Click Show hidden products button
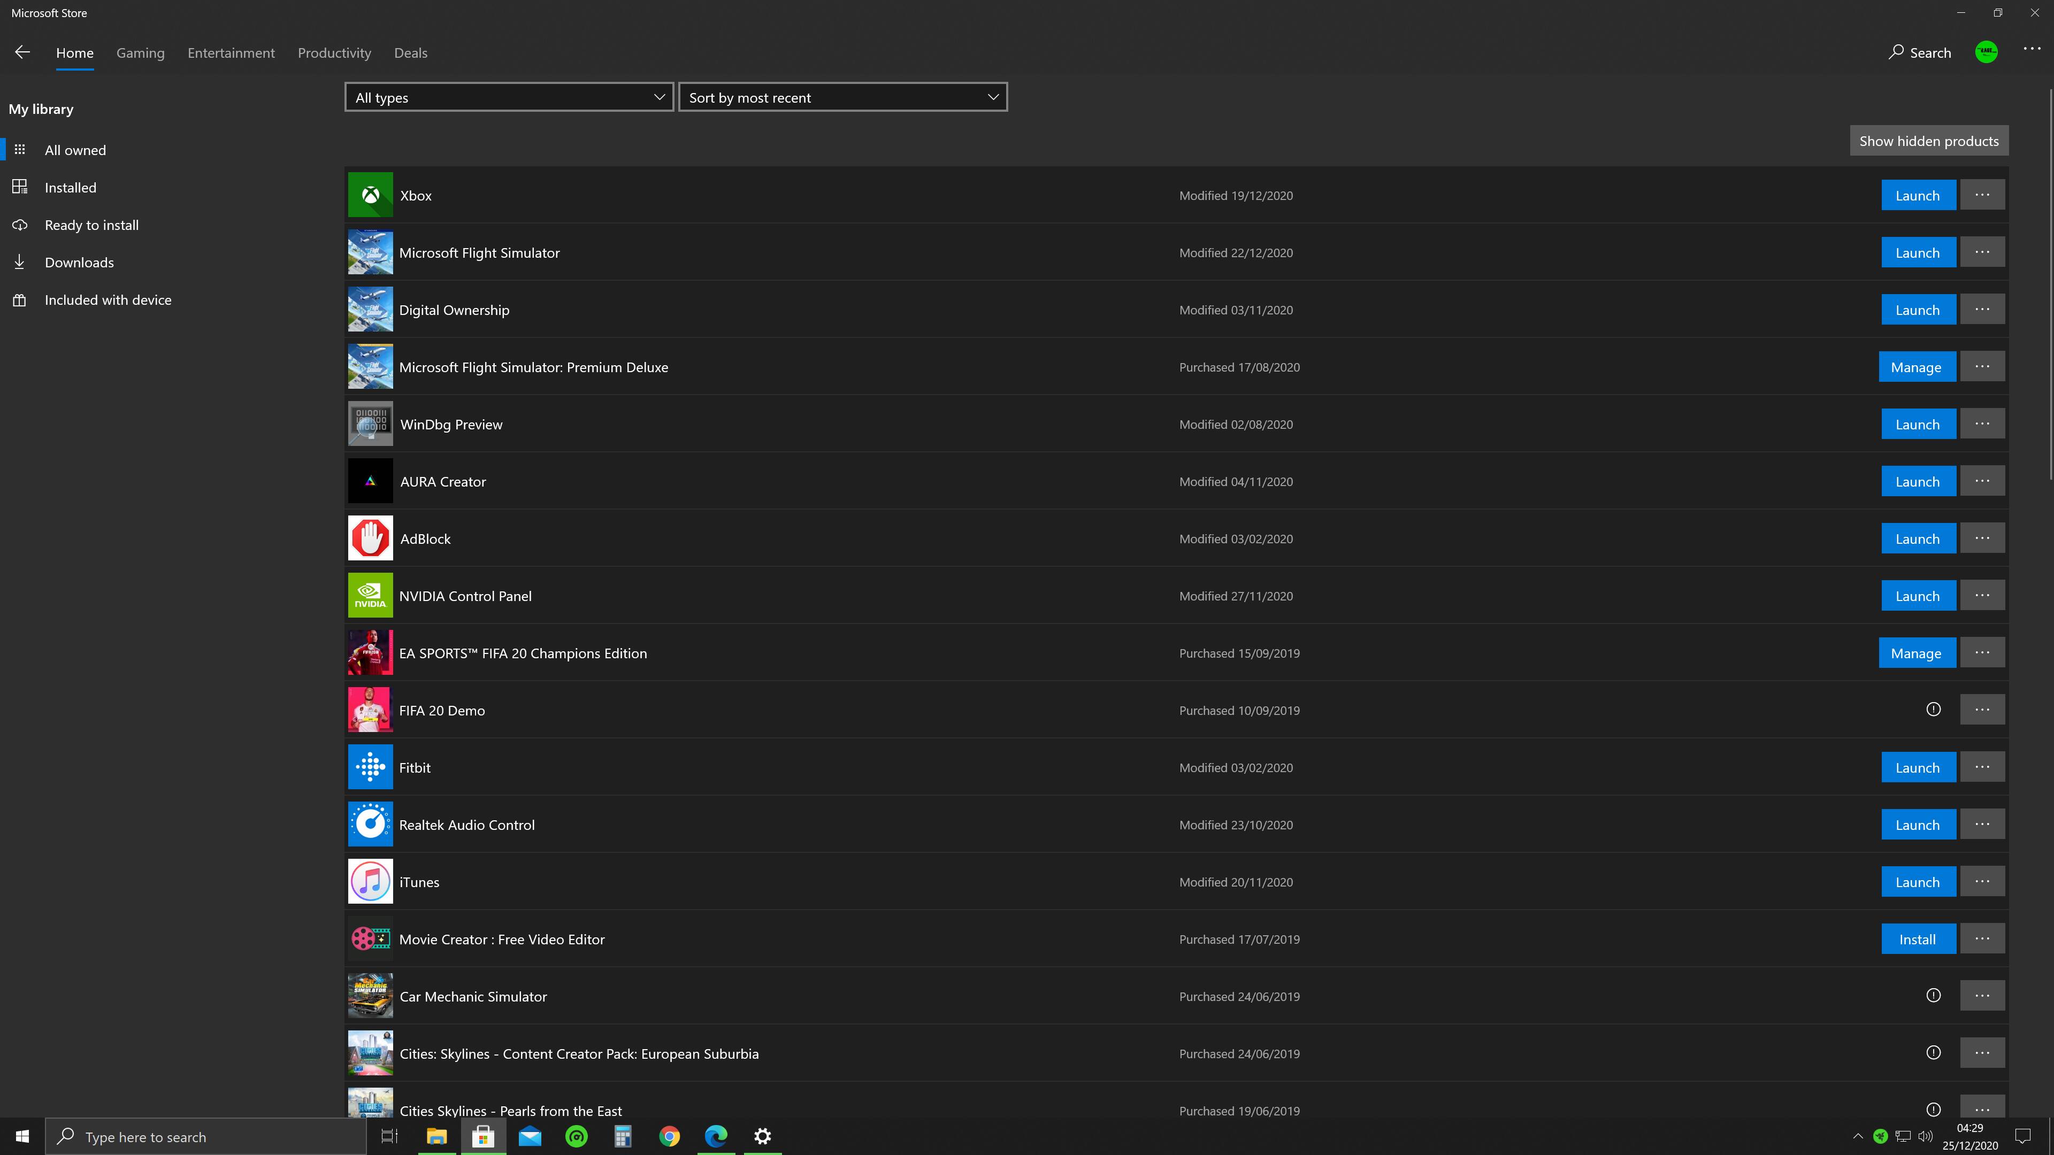 pyautogui.click(x=1929, y=141)
